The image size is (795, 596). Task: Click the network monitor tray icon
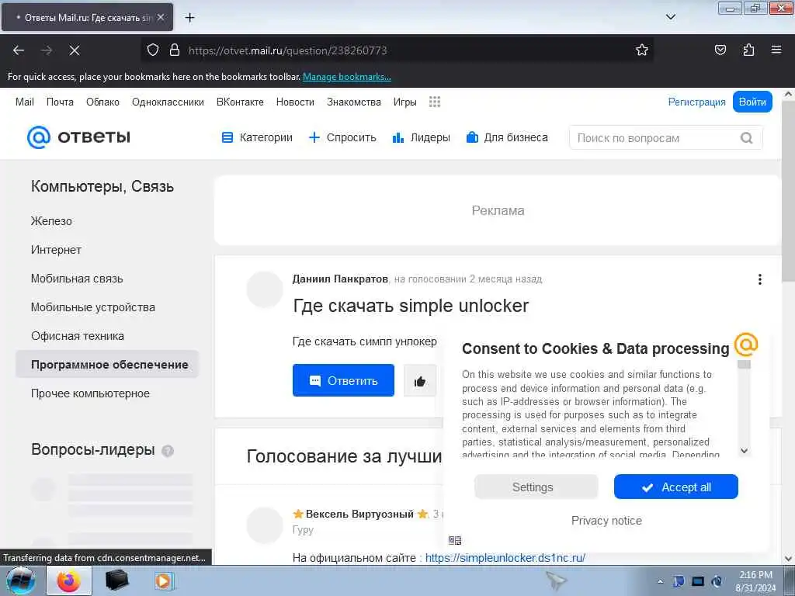tap(698, 582)
